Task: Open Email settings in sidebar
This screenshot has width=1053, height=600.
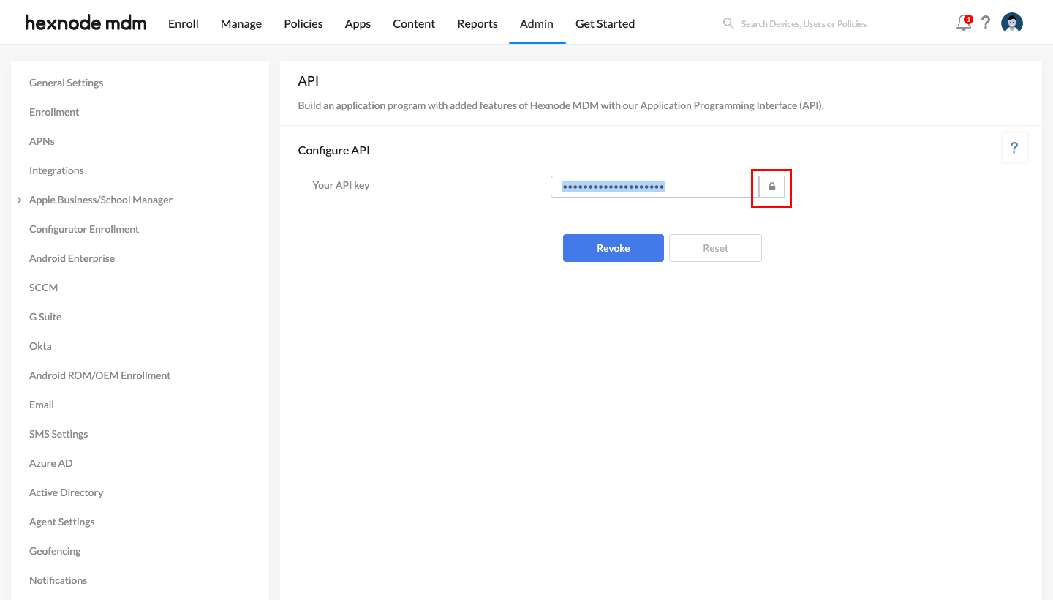Action: (x=42, y=405)
